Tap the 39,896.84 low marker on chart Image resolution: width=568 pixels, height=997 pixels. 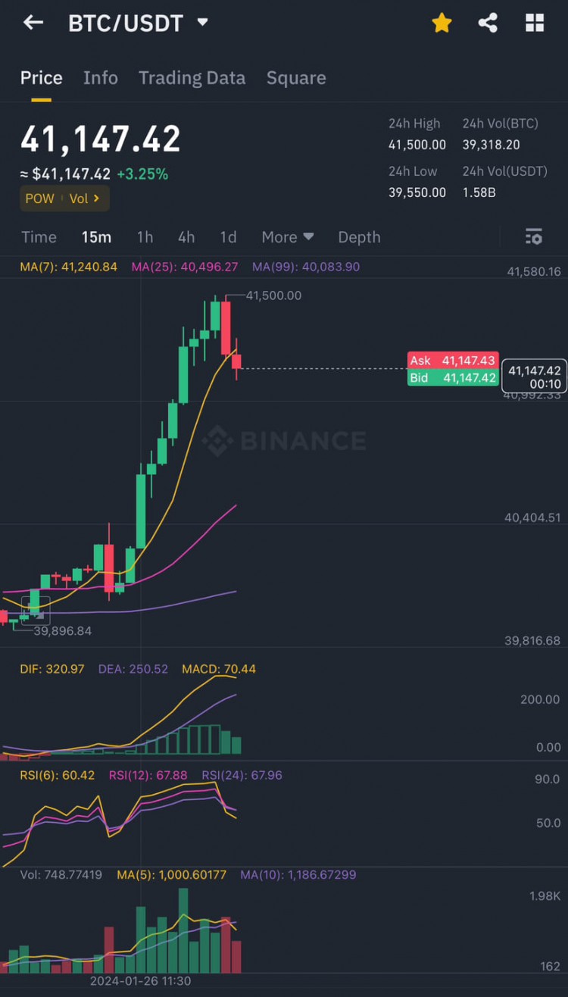click(64, 630)
